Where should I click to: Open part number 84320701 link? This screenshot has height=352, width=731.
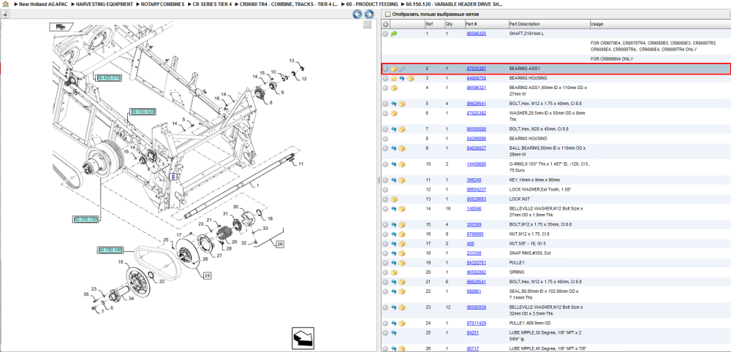(x=477, y=263)
